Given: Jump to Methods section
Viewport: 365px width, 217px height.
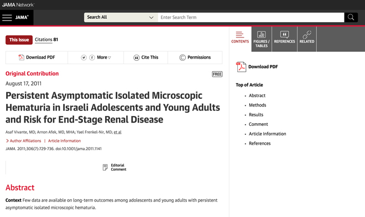Looking at the screenshot, I should click(258, 105).
